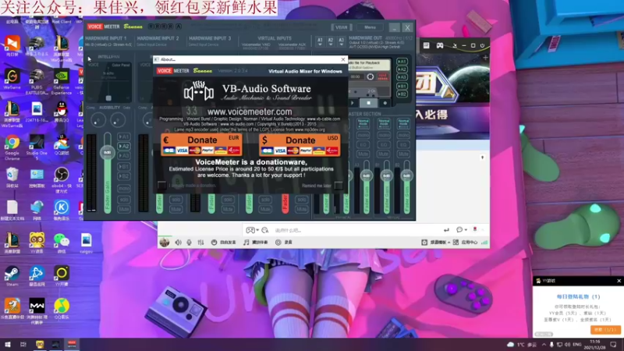Toggle cassette player A1 output button
Screen dimensions: 624x351
[402, 62]
